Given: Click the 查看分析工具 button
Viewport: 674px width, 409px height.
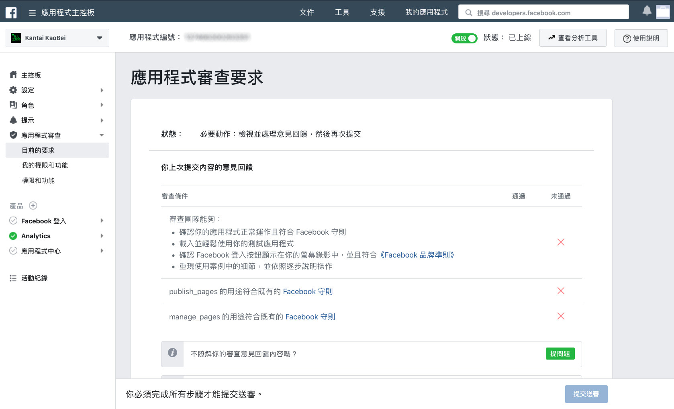Looking at the screenshot, I should (x=573, y=38).
